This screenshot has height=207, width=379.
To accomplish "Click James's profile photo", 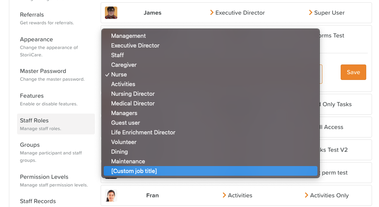I will 111,13.
